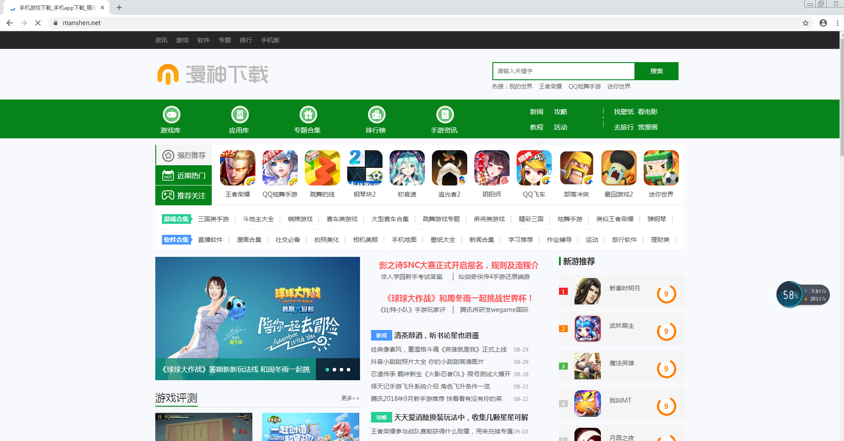Open the 初音速 game icon
The width and height of the screenshot is (844, 441).
click(407, 168)
